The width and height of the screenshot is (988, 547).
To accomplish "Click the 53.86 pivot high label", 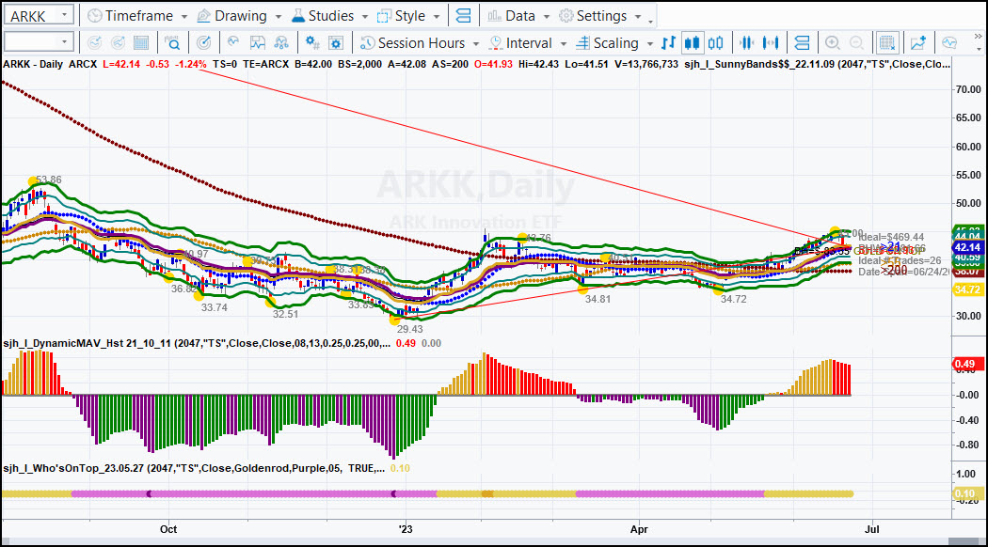I will point(49,180).
